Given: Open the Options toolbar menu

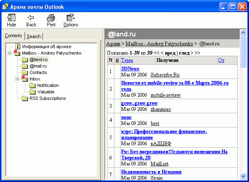Looking at the screenshot, I should (71, 18).
